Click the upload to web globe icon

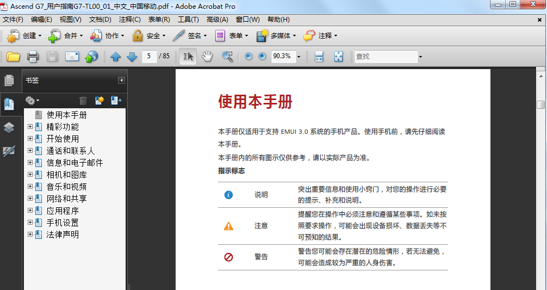[x=91, y=56]
